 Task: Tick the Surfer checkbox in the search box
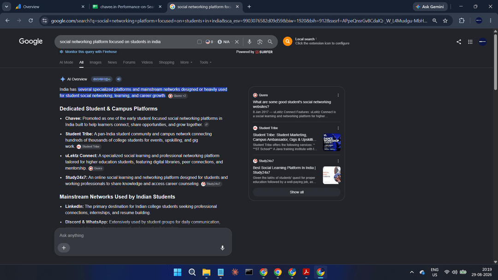pyautogui.click(x=200, y=42)
